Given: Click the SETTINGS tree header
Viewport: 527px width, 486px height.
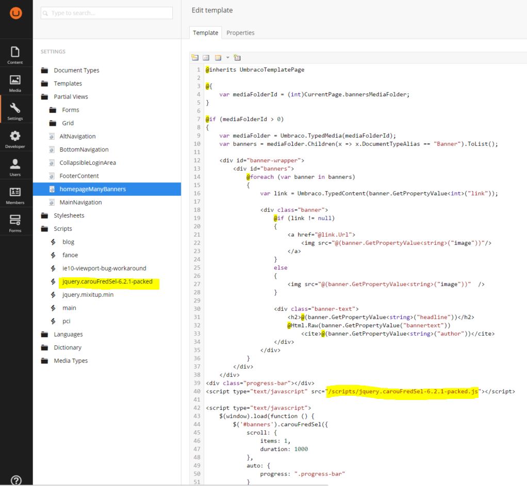Looking at the screenshot, I should click(x=53, y=52).
